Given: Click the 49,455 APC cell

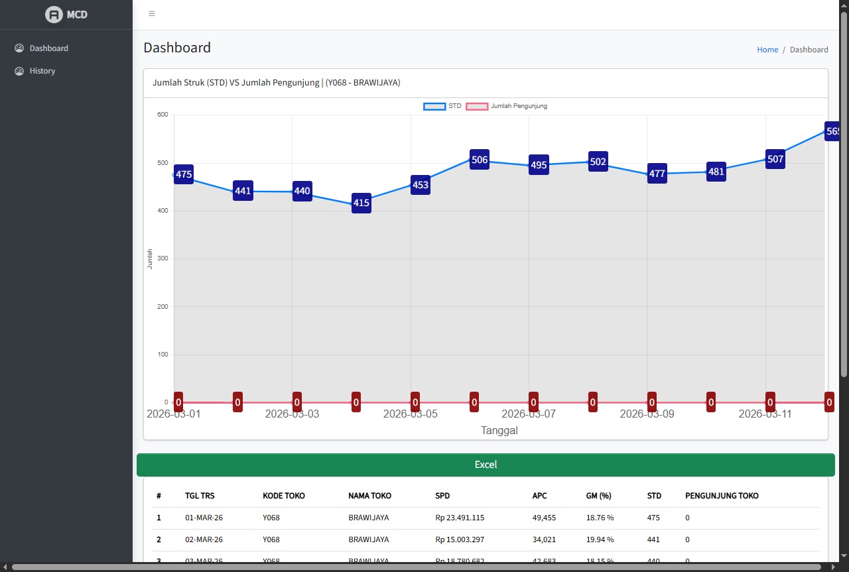Looking at the screenshot, I should click(544, 518).
